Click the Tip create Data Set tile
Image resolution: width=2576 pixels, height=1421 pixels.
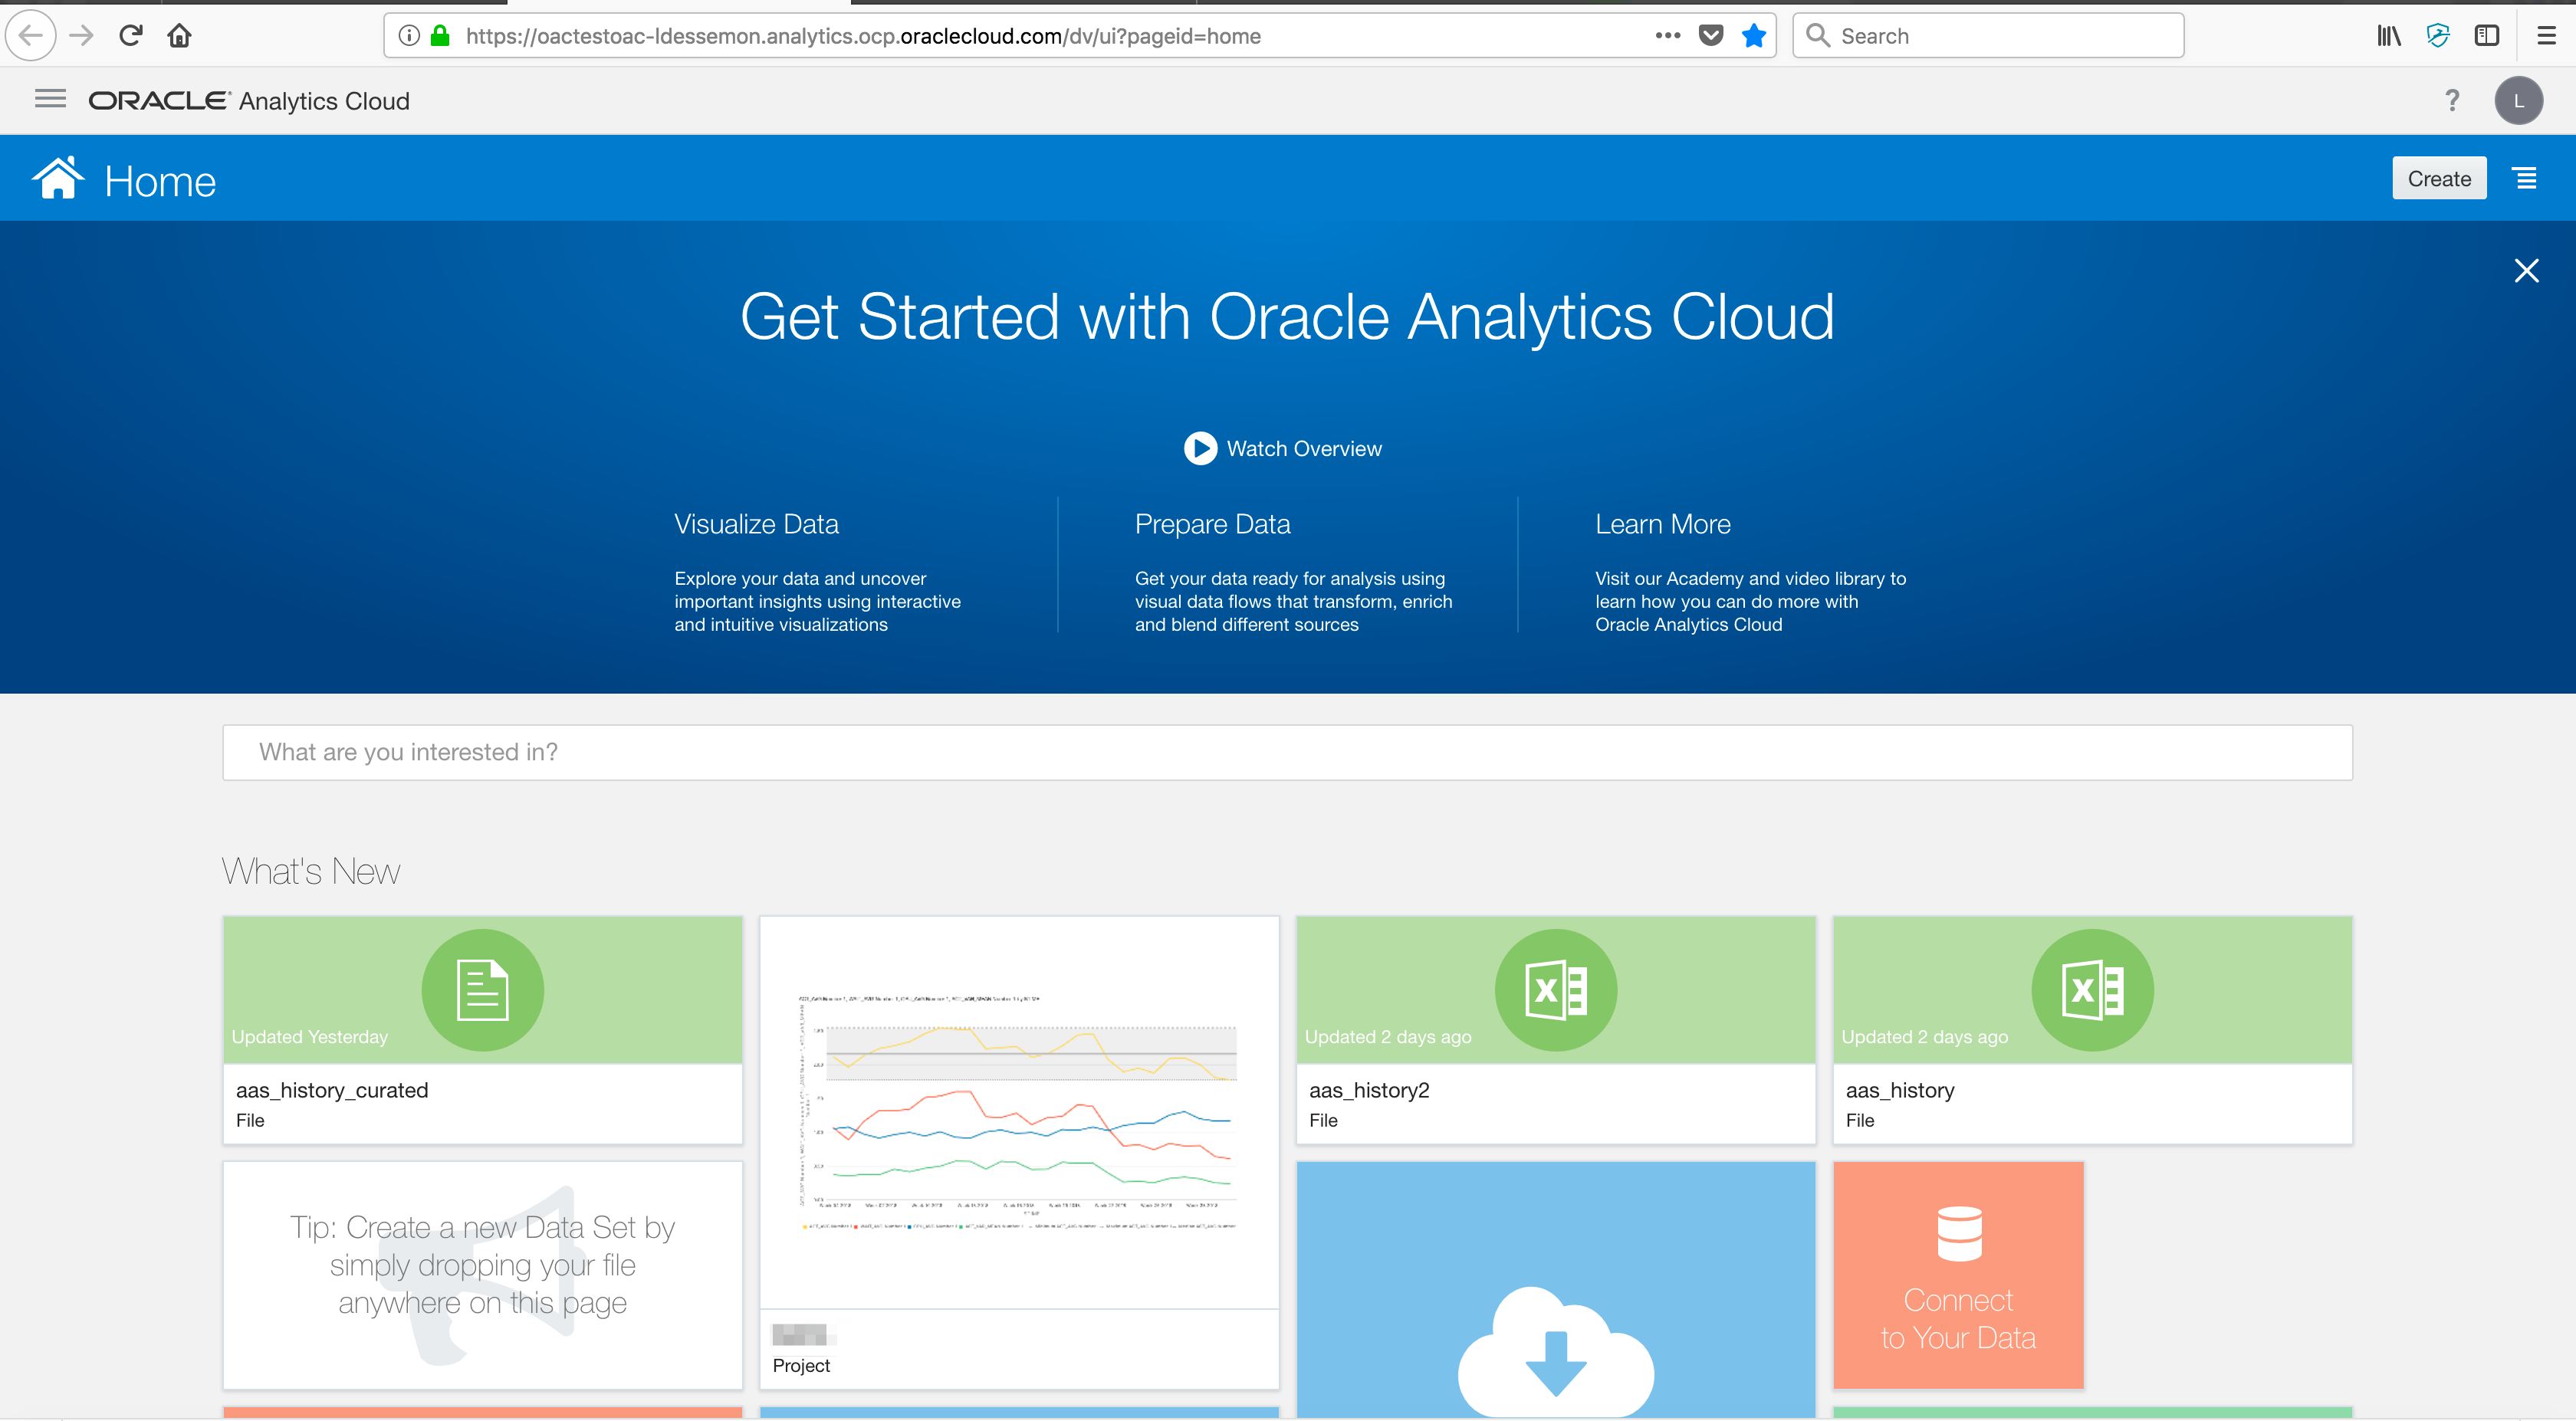pos(482,1274)
